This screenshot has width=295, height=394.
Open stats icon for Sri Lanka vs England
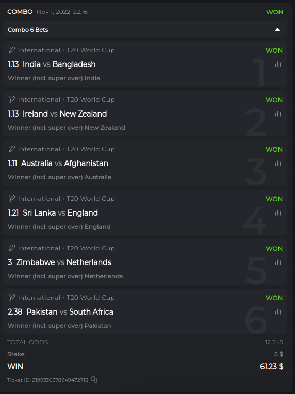pos(278,213)
